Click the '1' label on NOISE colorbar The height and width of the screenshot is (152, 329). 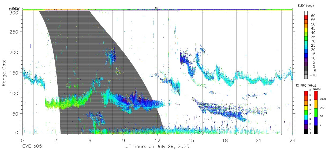pyautogui.click(x=319, y=133)
